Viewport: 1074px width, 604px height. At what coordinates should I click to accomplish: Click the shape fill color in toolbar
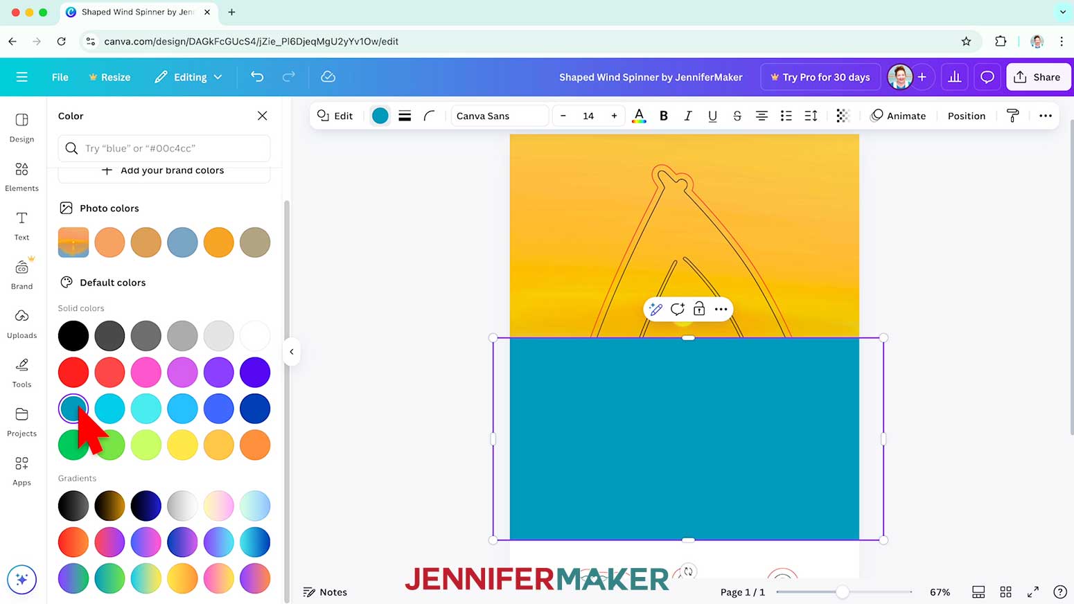(x=380, y=116)
